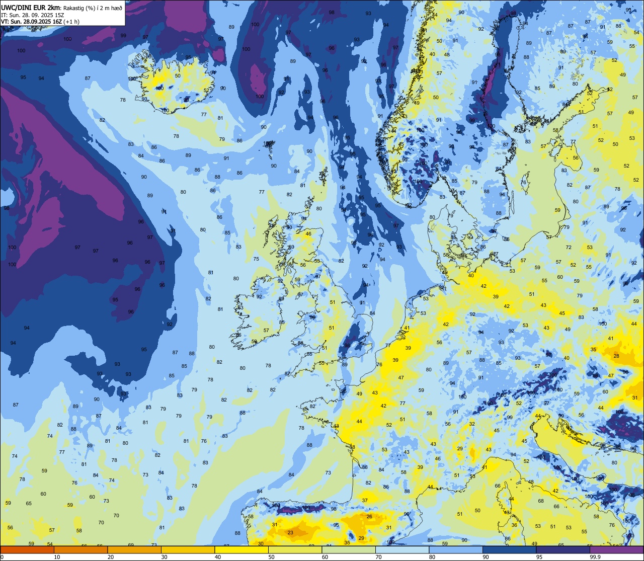Click the color scale label 95

[539, 557]
